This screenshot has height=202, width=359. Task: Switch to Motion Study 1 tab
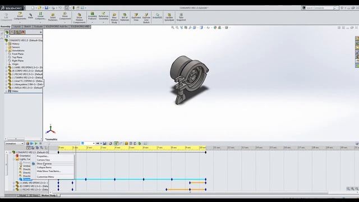pyautogui.click(x=49, y=196)
